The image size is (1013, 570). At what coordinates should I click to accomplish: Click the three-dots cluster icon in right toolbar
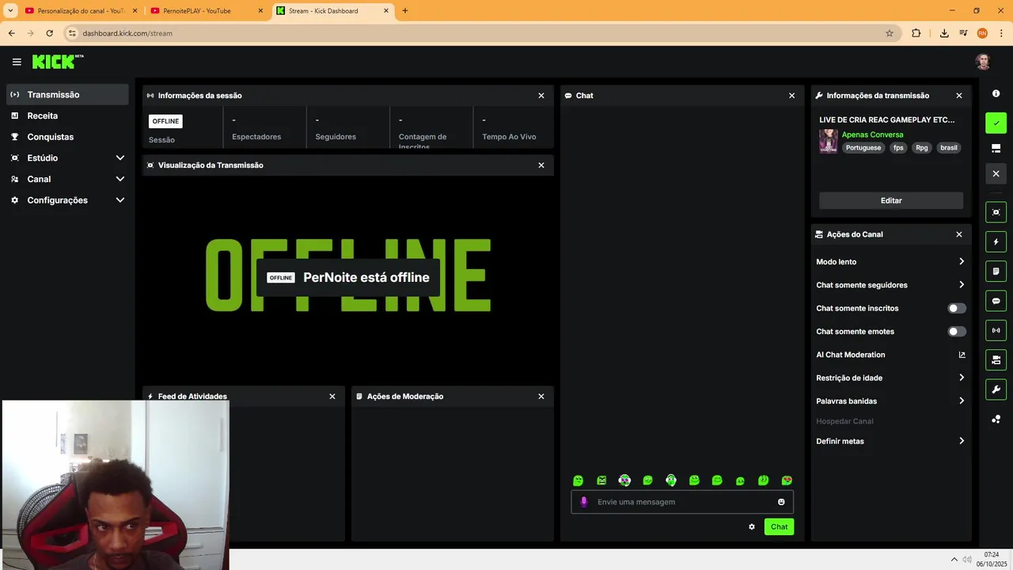pyautogui.click(x=996, y=419)
